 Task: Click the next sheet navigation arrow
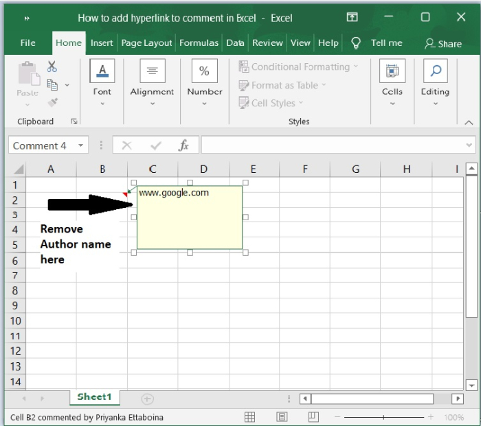(43, 399)
